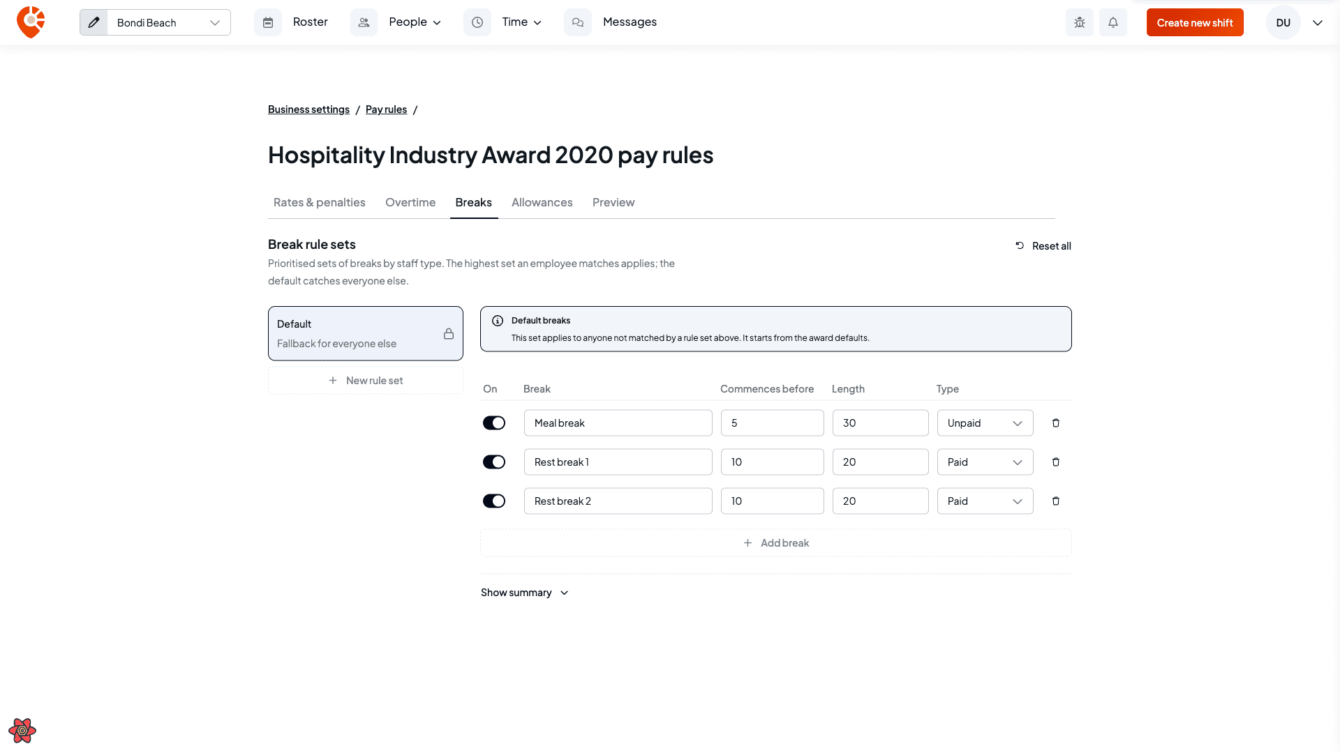Screen dimensions: 1340x753
Task: Click the Rest break 1 name field
Action: point(618,462)
